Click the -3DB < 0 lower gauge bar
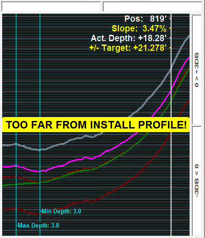205x238 pixels. tap(197, 181)
